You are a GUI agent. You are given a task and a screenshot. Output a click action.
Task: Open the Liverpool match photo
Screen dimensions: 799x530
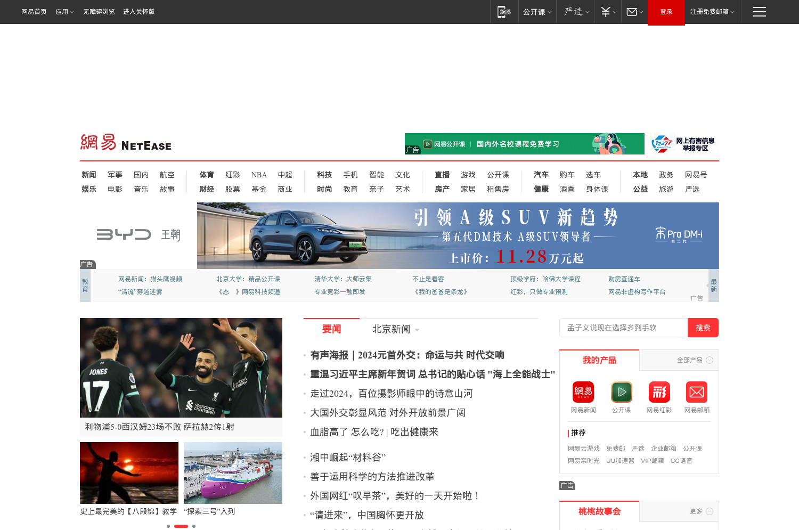pyautogui.click(x=181, y=368)
